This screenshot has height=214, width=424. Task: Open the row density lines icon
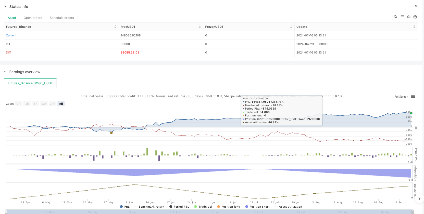coord(402,17)
